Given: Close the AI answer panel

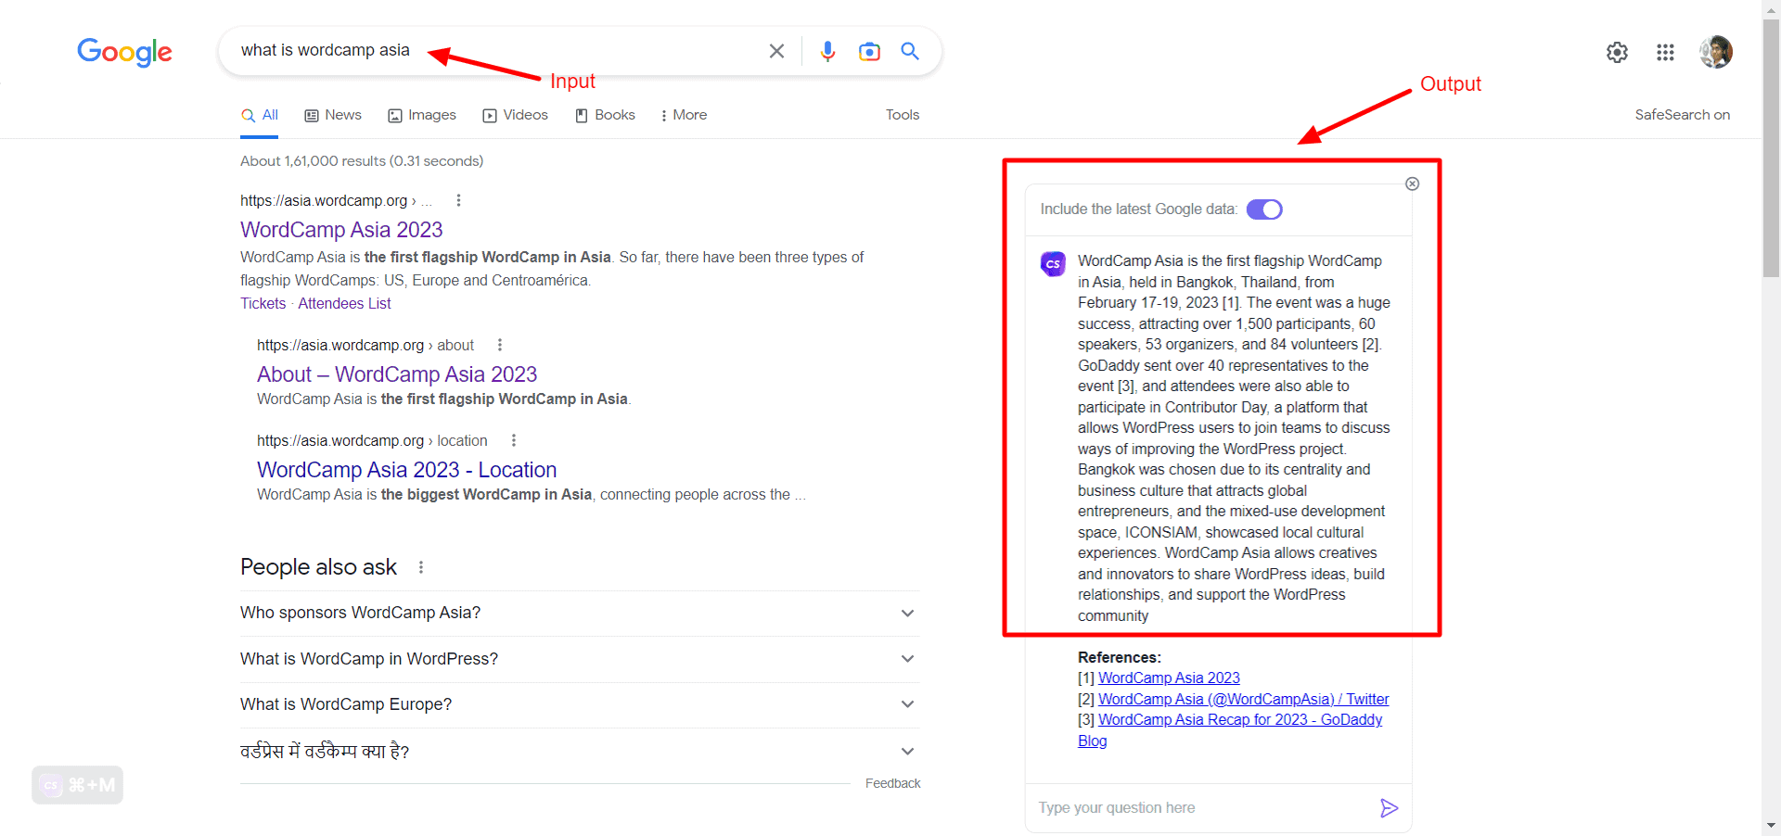Looking at the screenshot, I should 1412,184.
